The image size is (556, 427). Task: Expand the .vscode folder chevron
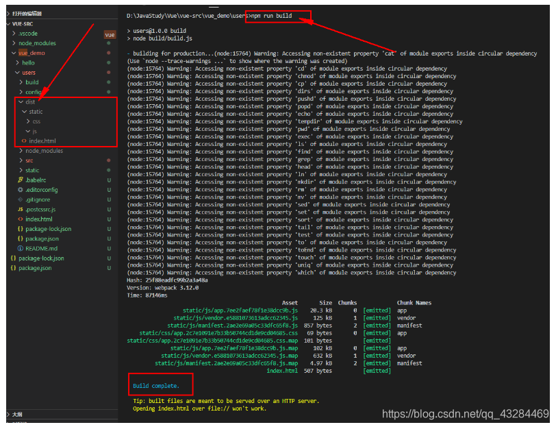pos(14,34)
